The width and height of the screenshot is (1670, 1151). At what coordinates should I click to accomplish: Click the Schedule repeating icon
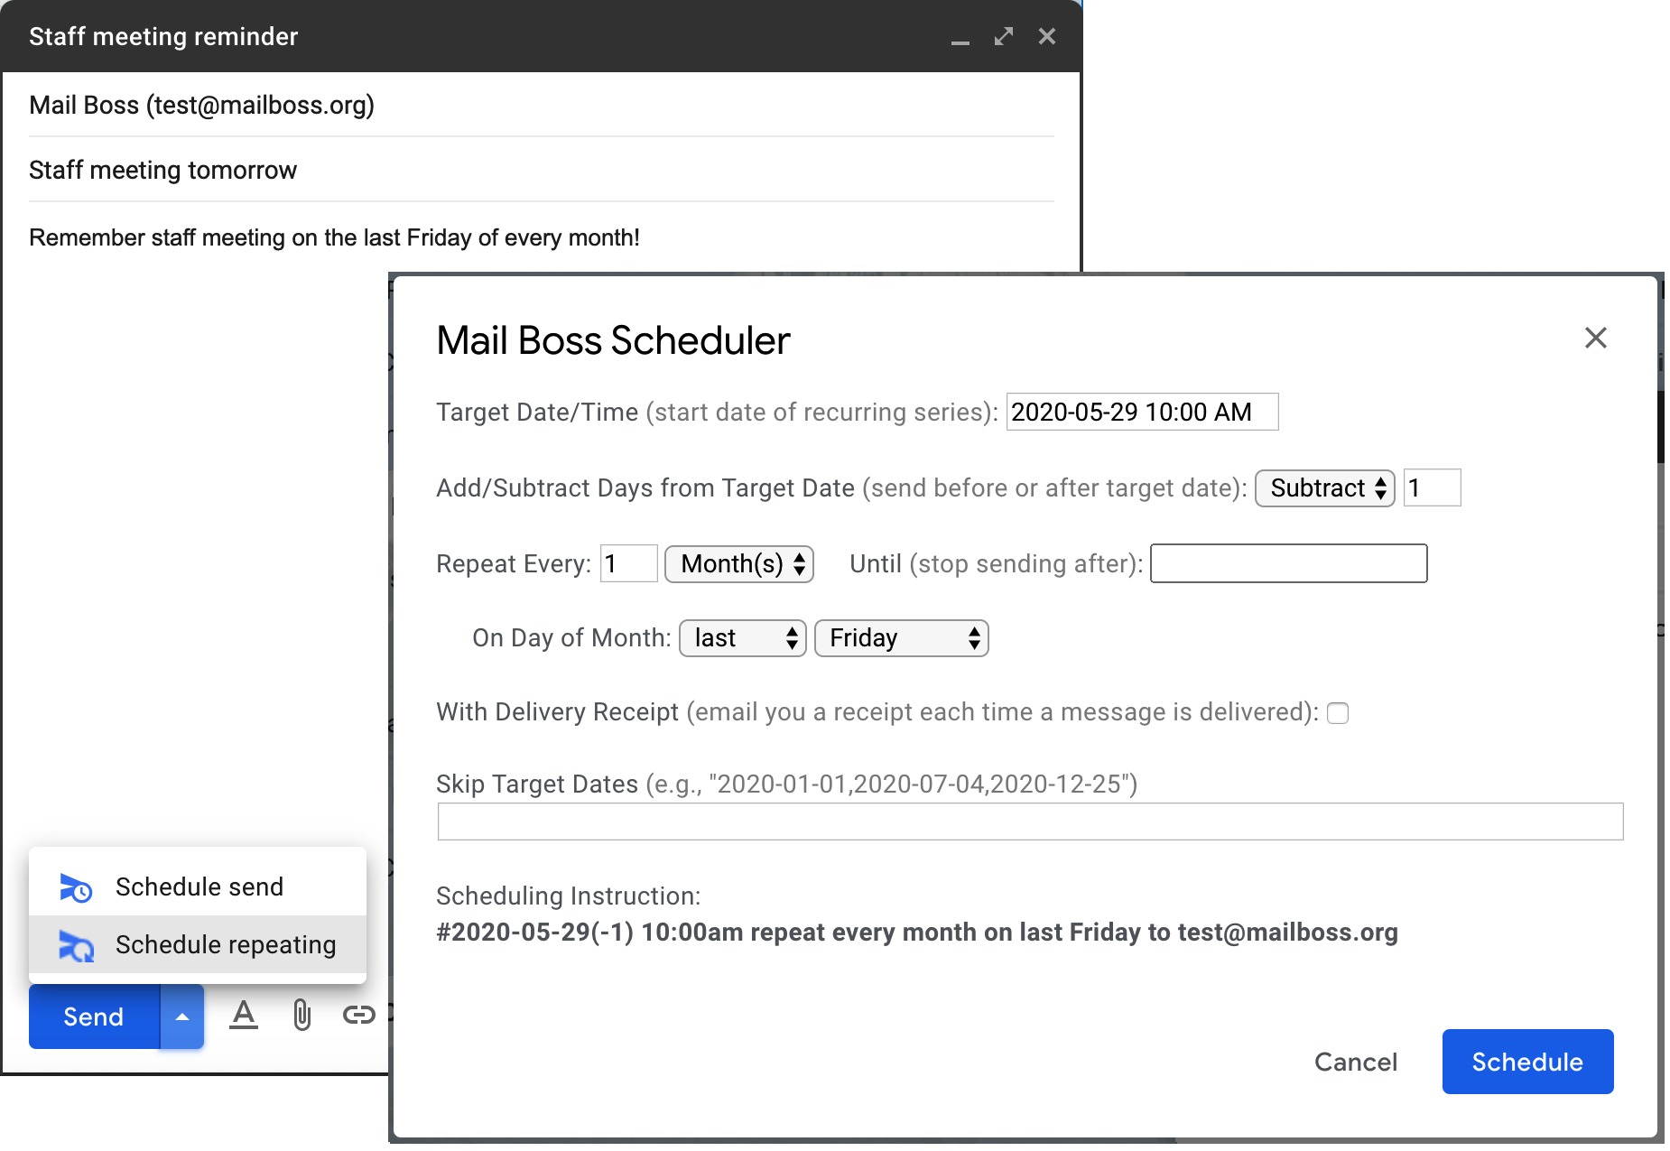click(x=76, y=945)
